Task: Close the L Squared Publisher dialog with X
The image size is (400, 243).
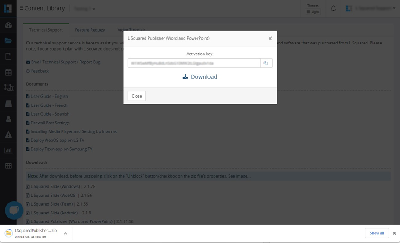Action: [x=270, y=39]
